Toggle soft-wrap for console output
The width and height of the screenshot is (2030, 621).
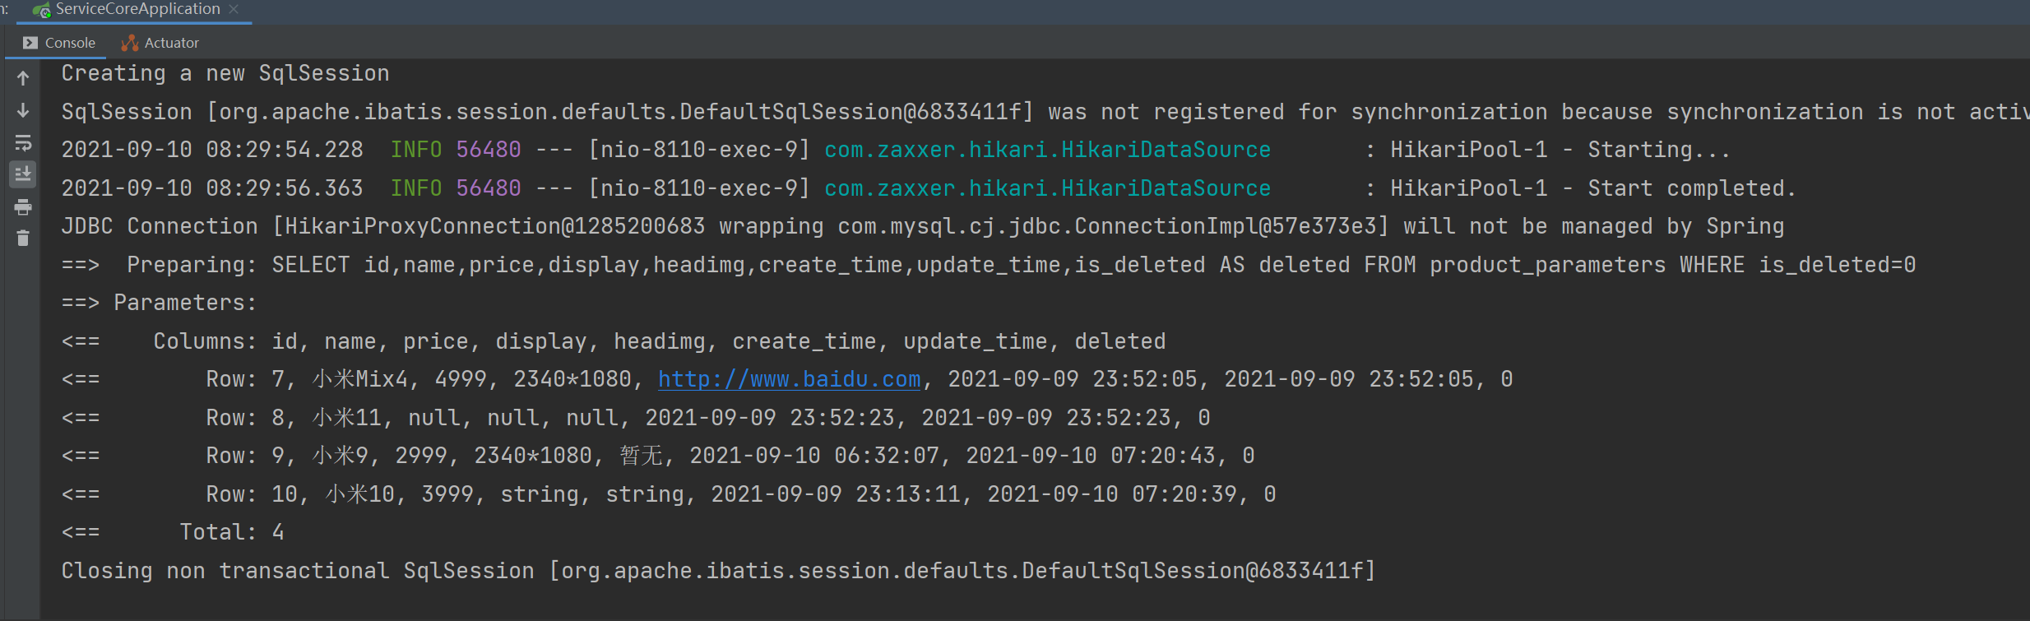tap(23, 143)
